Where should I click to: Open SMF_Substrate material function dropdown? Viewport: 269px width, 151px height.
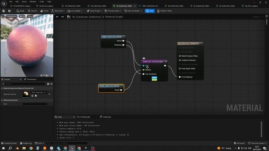(39, 92)
